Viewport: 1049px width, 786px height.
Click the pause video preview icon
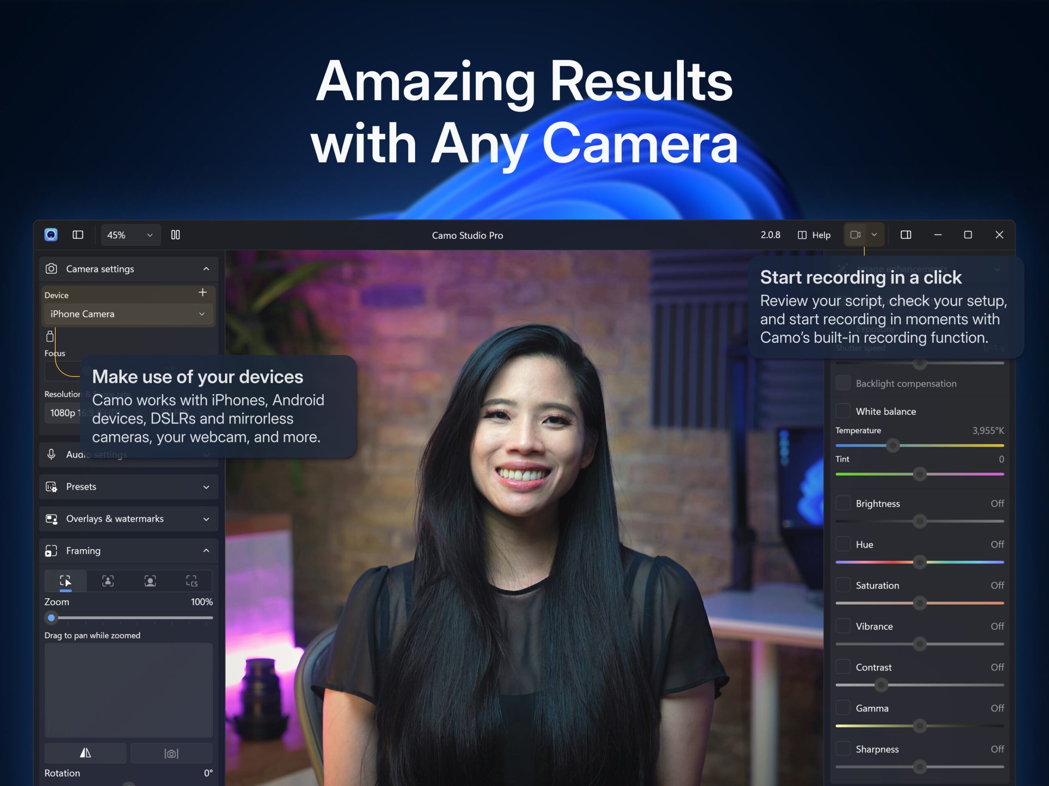click(x=175, y=235)
